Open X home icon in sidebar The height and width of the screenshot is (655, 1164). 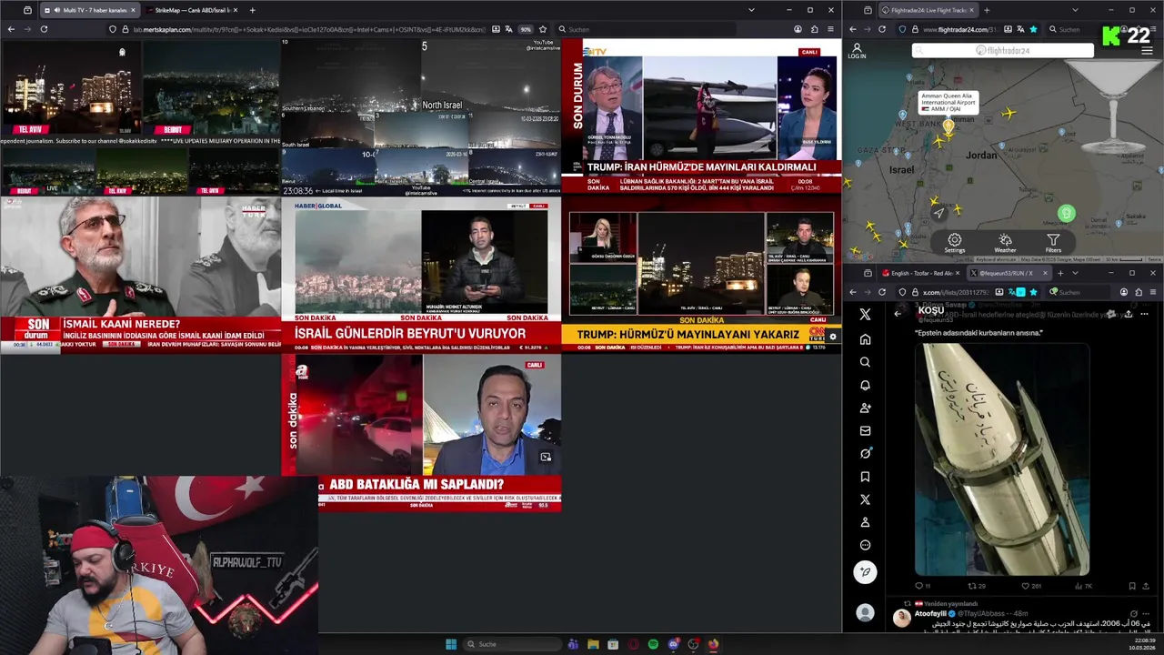pos(865,339)
